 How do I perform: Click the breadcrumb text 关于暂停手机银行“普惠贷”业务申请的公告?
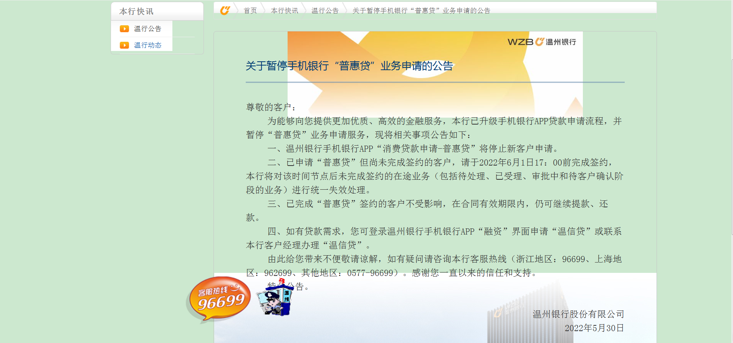(x=421, y=11)
